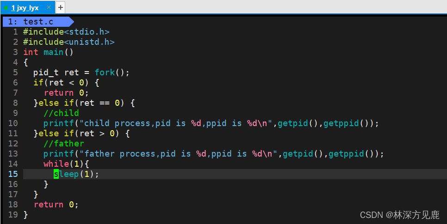Click the '#include<unistd.h>' line
447x224 pixels.
click(68, 42)
